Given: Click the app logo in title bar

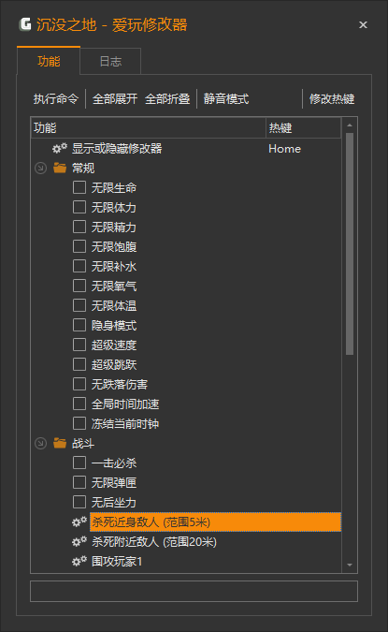Looking at the screenshot, I should pyautogui.click(x=25, y=24).
